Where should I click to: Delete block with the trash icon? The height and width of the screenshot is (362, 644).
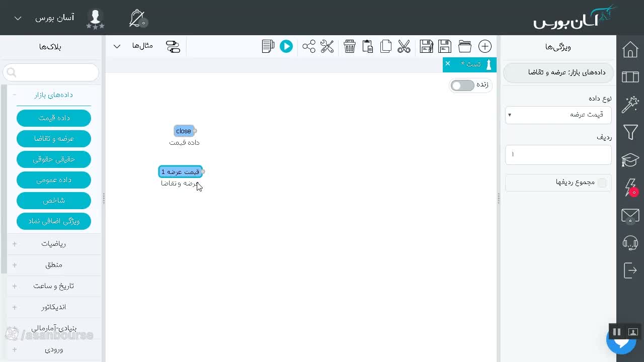point(350,46)
